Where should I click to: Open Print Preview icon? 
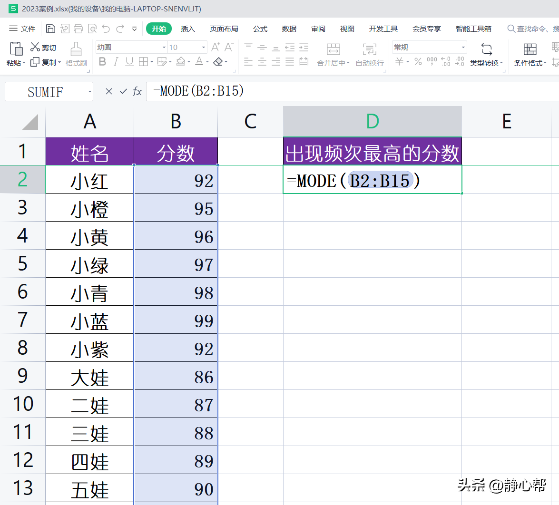click(92, 29)
